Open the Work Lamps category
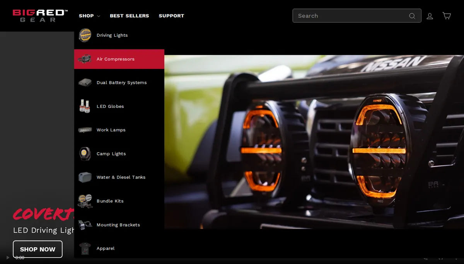Viewport: 464px width, 264px height. 111,130
